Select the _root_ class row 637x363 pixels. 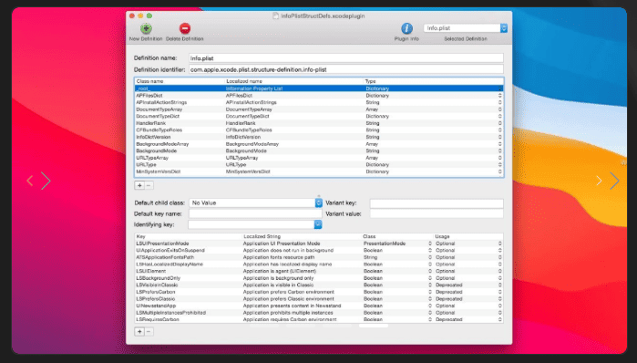coord(319,88)
